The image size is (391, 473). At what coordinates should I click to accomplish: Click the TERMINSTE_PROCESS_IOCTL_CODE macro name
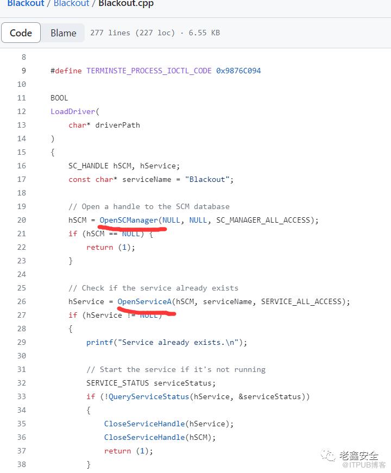[149, 71]
